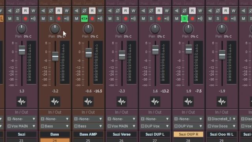Arm the Bass track for recording

(59, 19)
